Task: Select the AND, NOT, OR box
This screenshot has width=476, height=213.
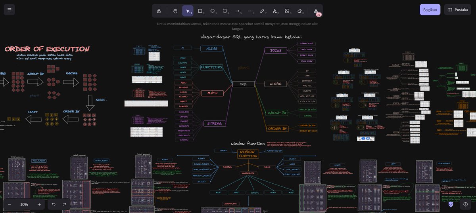Action: (307, 96)
